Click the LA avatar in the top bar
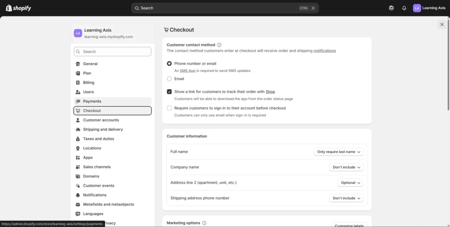Screen dimensions: 450x227 click(417, 8)
